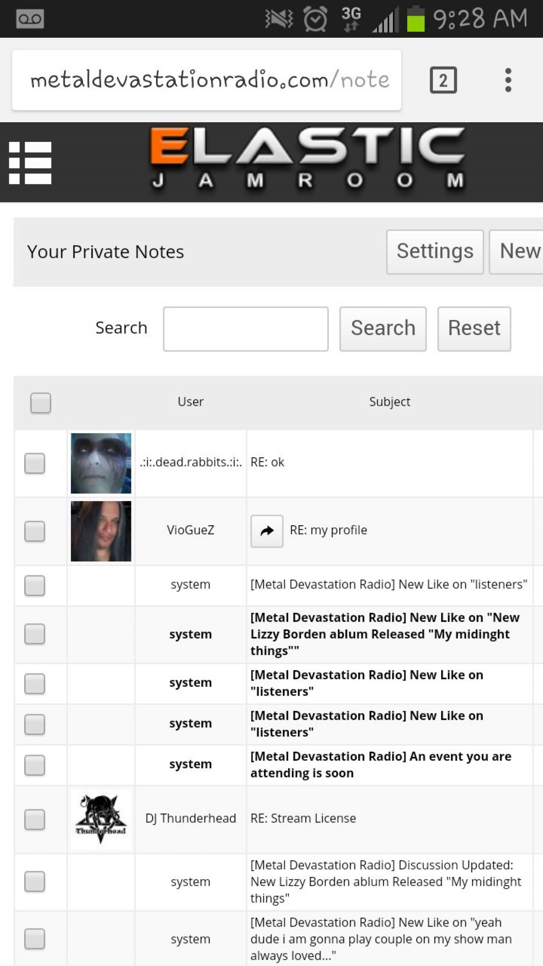The image size is (543, 966).
Task: Open DJ Thunderhead avatar image
Action: coord(101,819)
